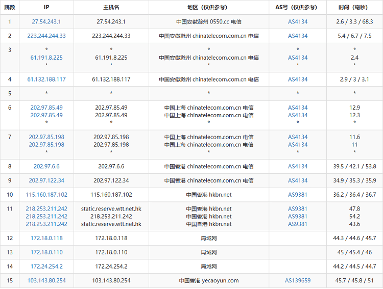Click time value 44.3 / 44.6 / 45.7
Viewport: 383px width, 289px height.
coord(354,238)
